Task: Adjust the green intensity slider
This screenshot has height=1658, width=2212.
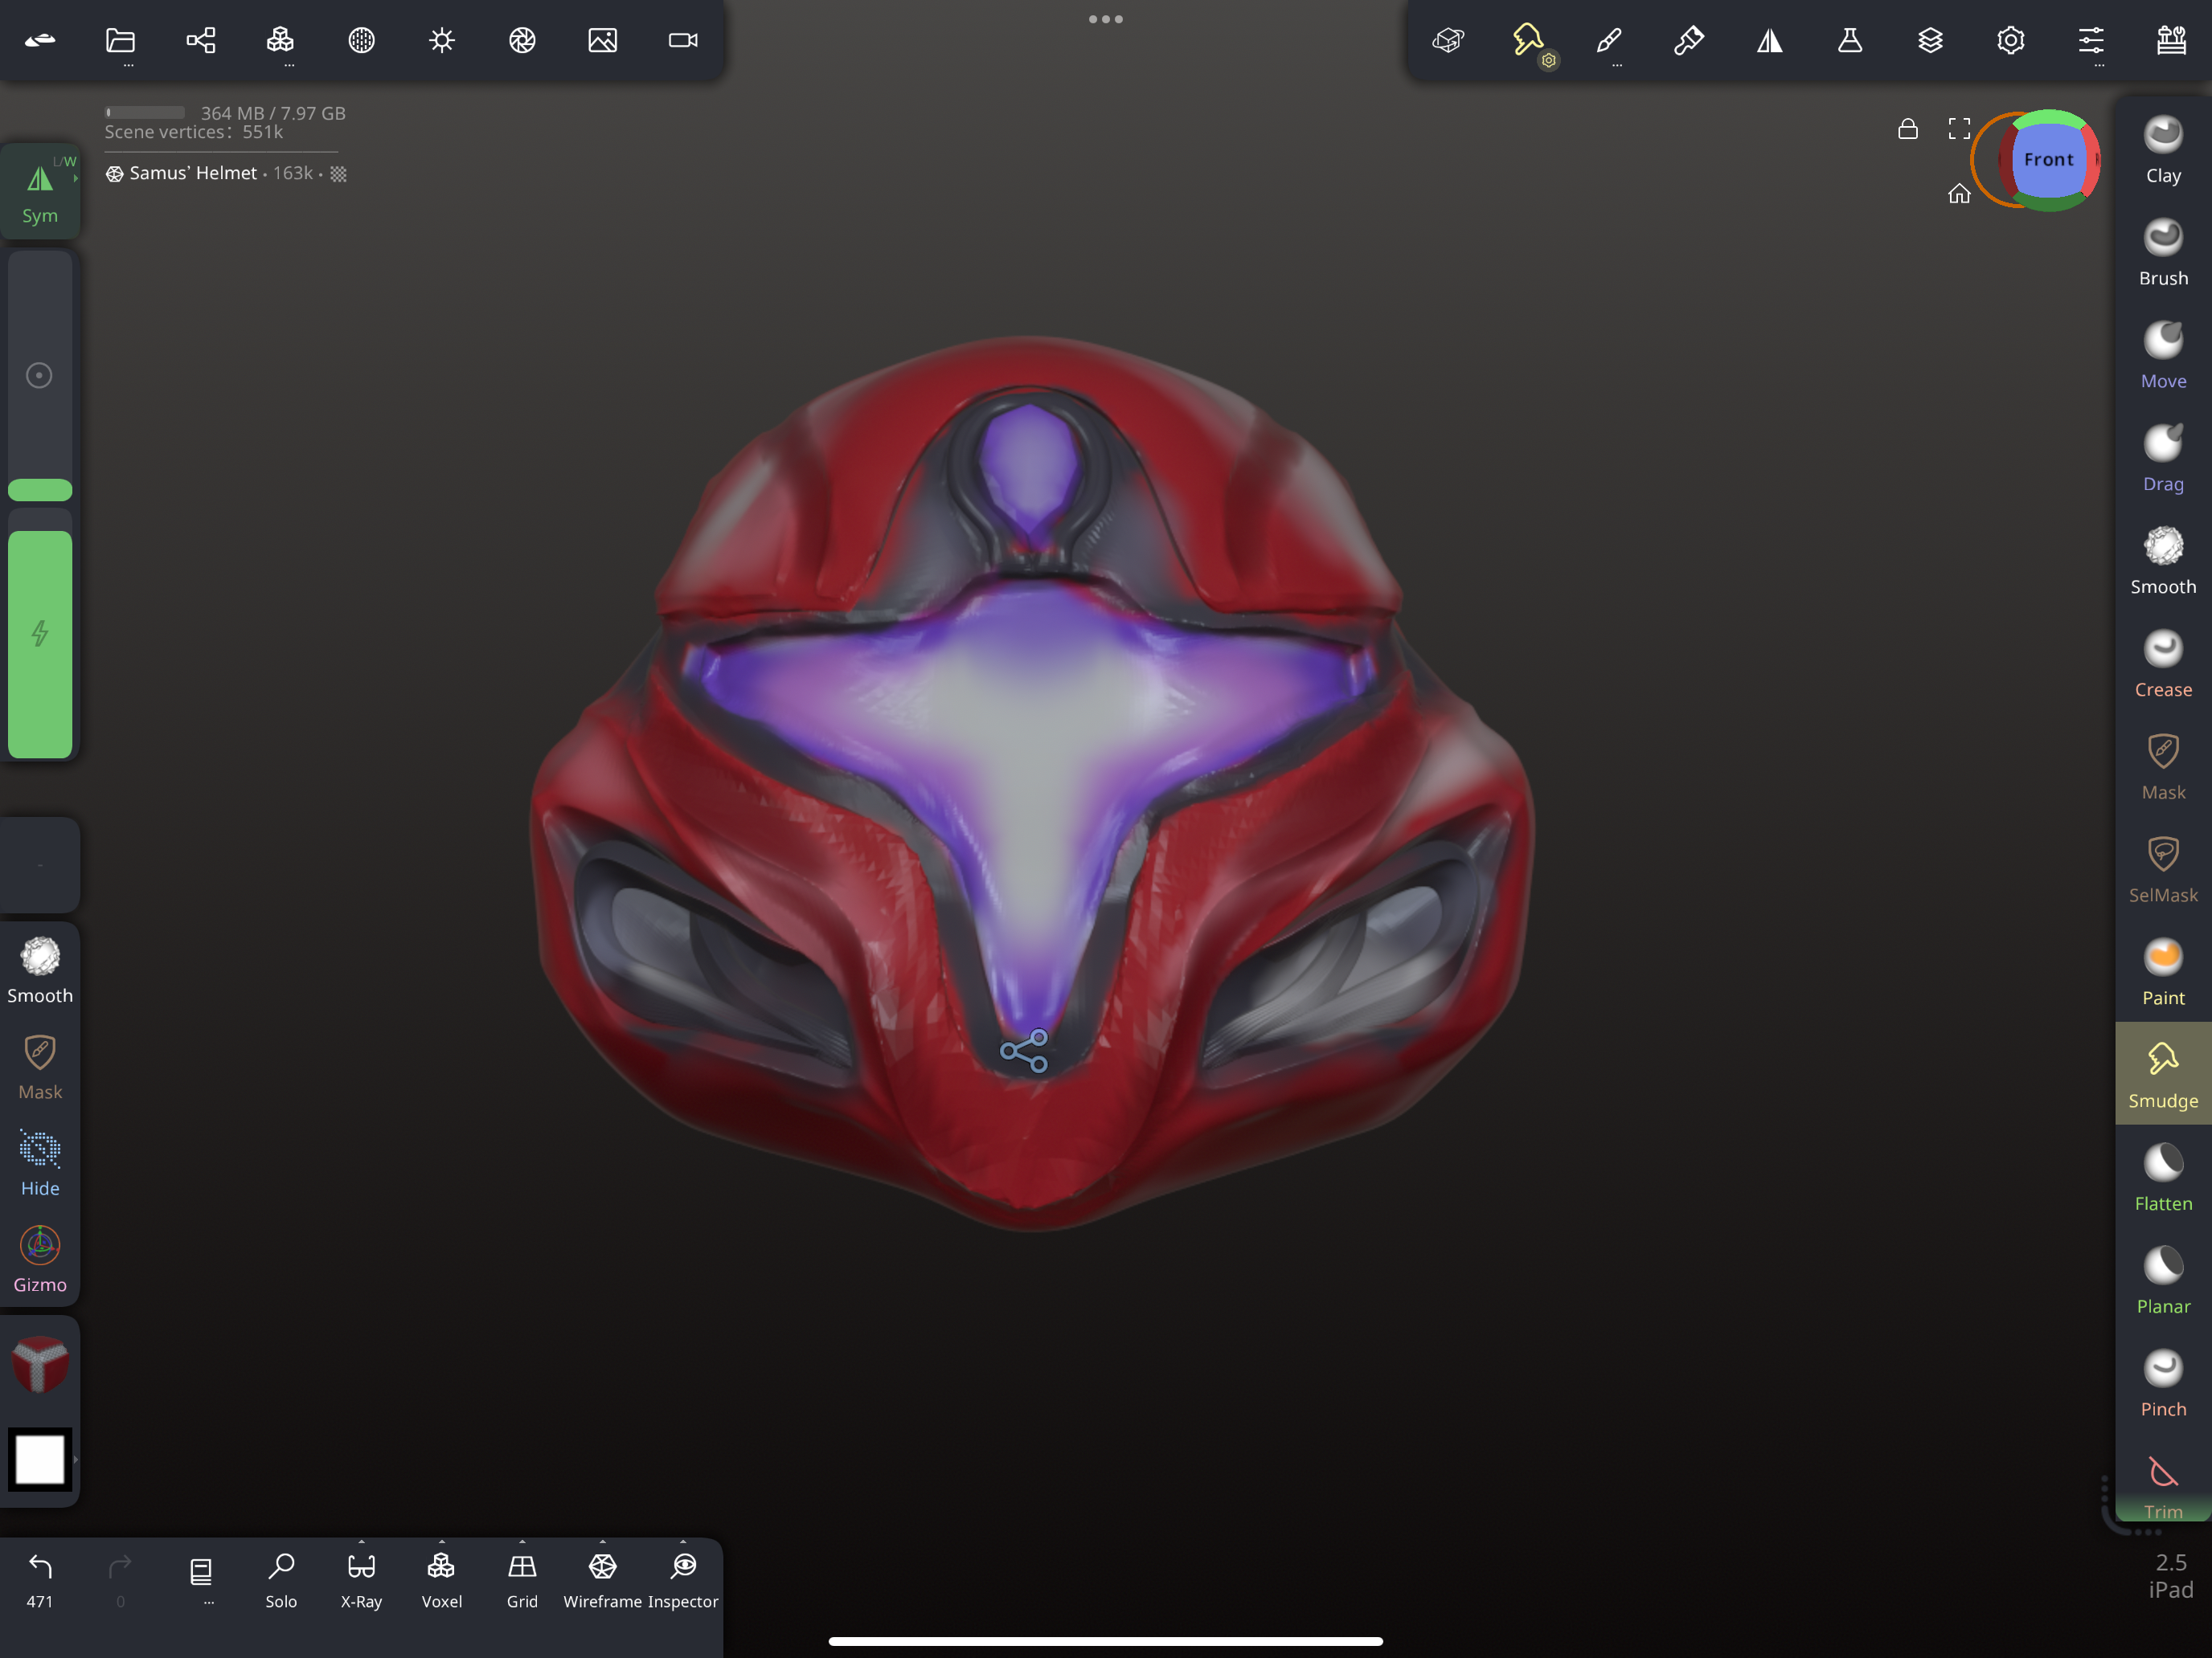Action: 40,635
